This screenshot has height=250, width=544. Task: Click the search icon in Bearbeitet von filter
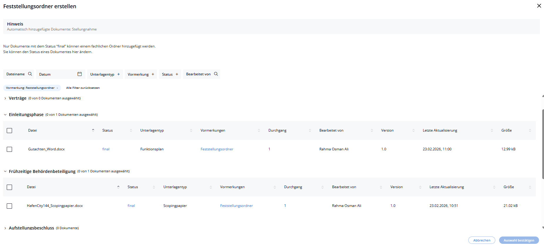coord(216,74)
